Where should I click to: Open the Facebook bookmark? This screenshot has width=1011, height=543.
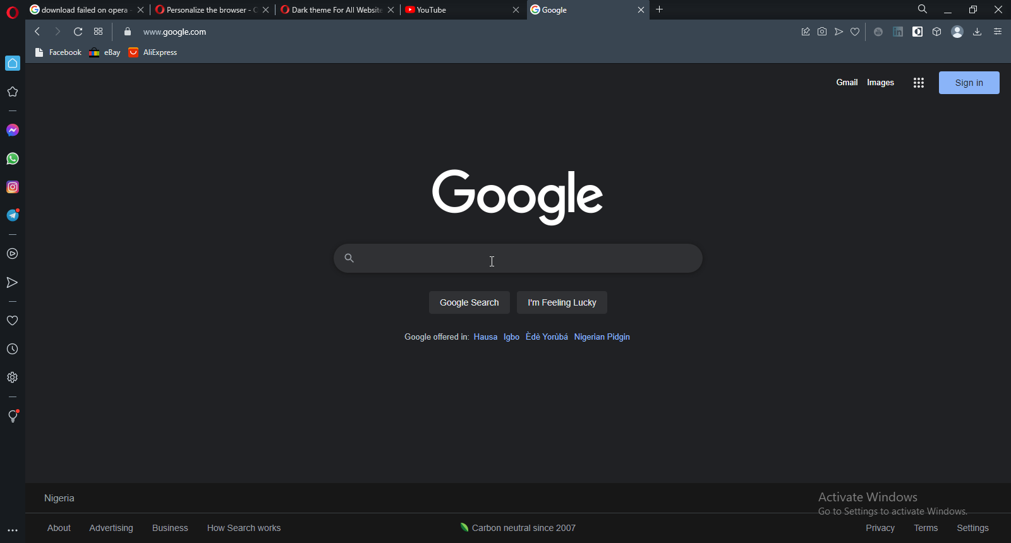[58, 52]
